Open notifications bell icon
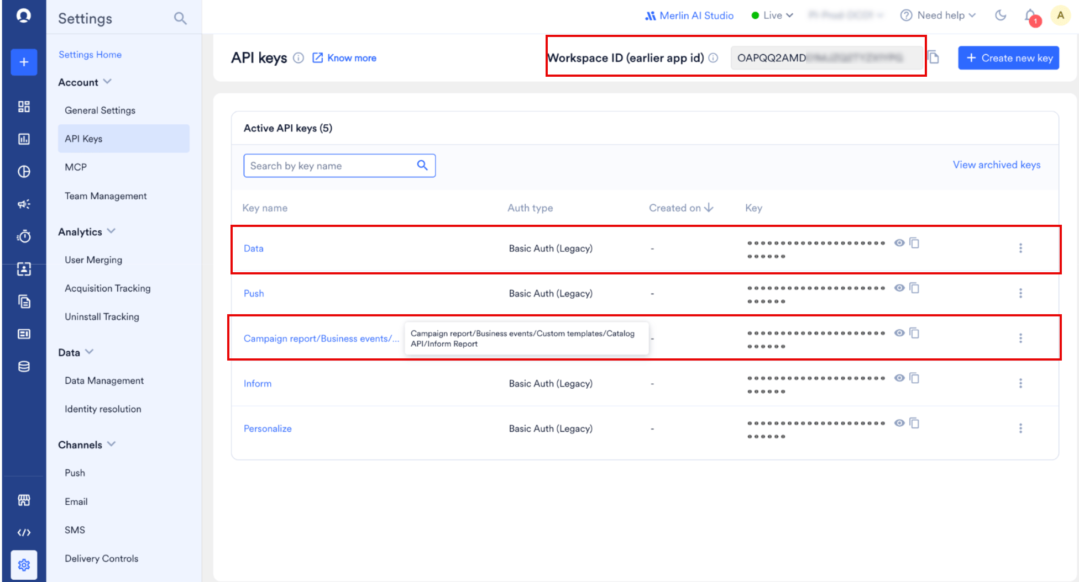Viewport: 1079px width, 582px height. point(1031,15)
